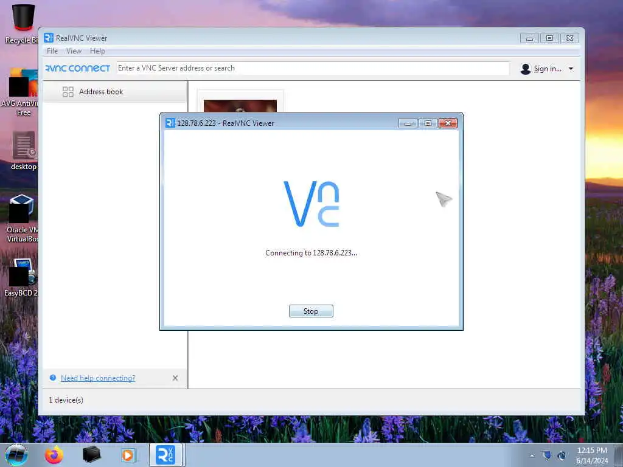Show hidden system tray icons

tap(532, 455)
